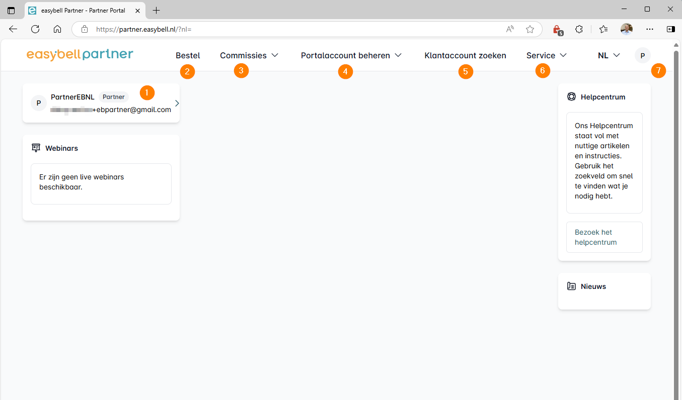Expand Portalaccount beheren dropdown
The image size is (682, 400).
[x=351, y=55]
